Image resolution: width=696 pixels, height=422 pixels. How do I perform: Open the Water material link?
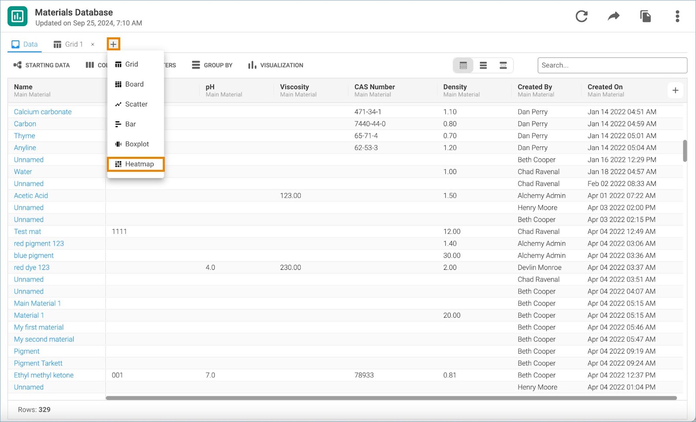pyautogui.click(x=23, y=172)
